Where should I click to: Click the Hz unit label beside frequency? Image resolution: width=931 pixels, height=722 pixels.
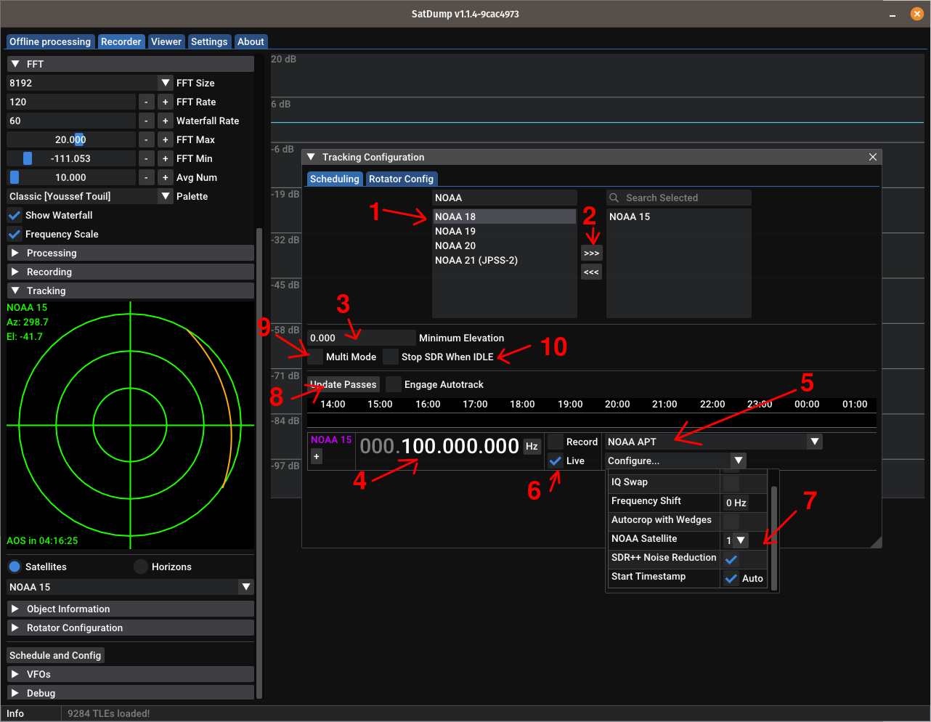pos(532,447)
